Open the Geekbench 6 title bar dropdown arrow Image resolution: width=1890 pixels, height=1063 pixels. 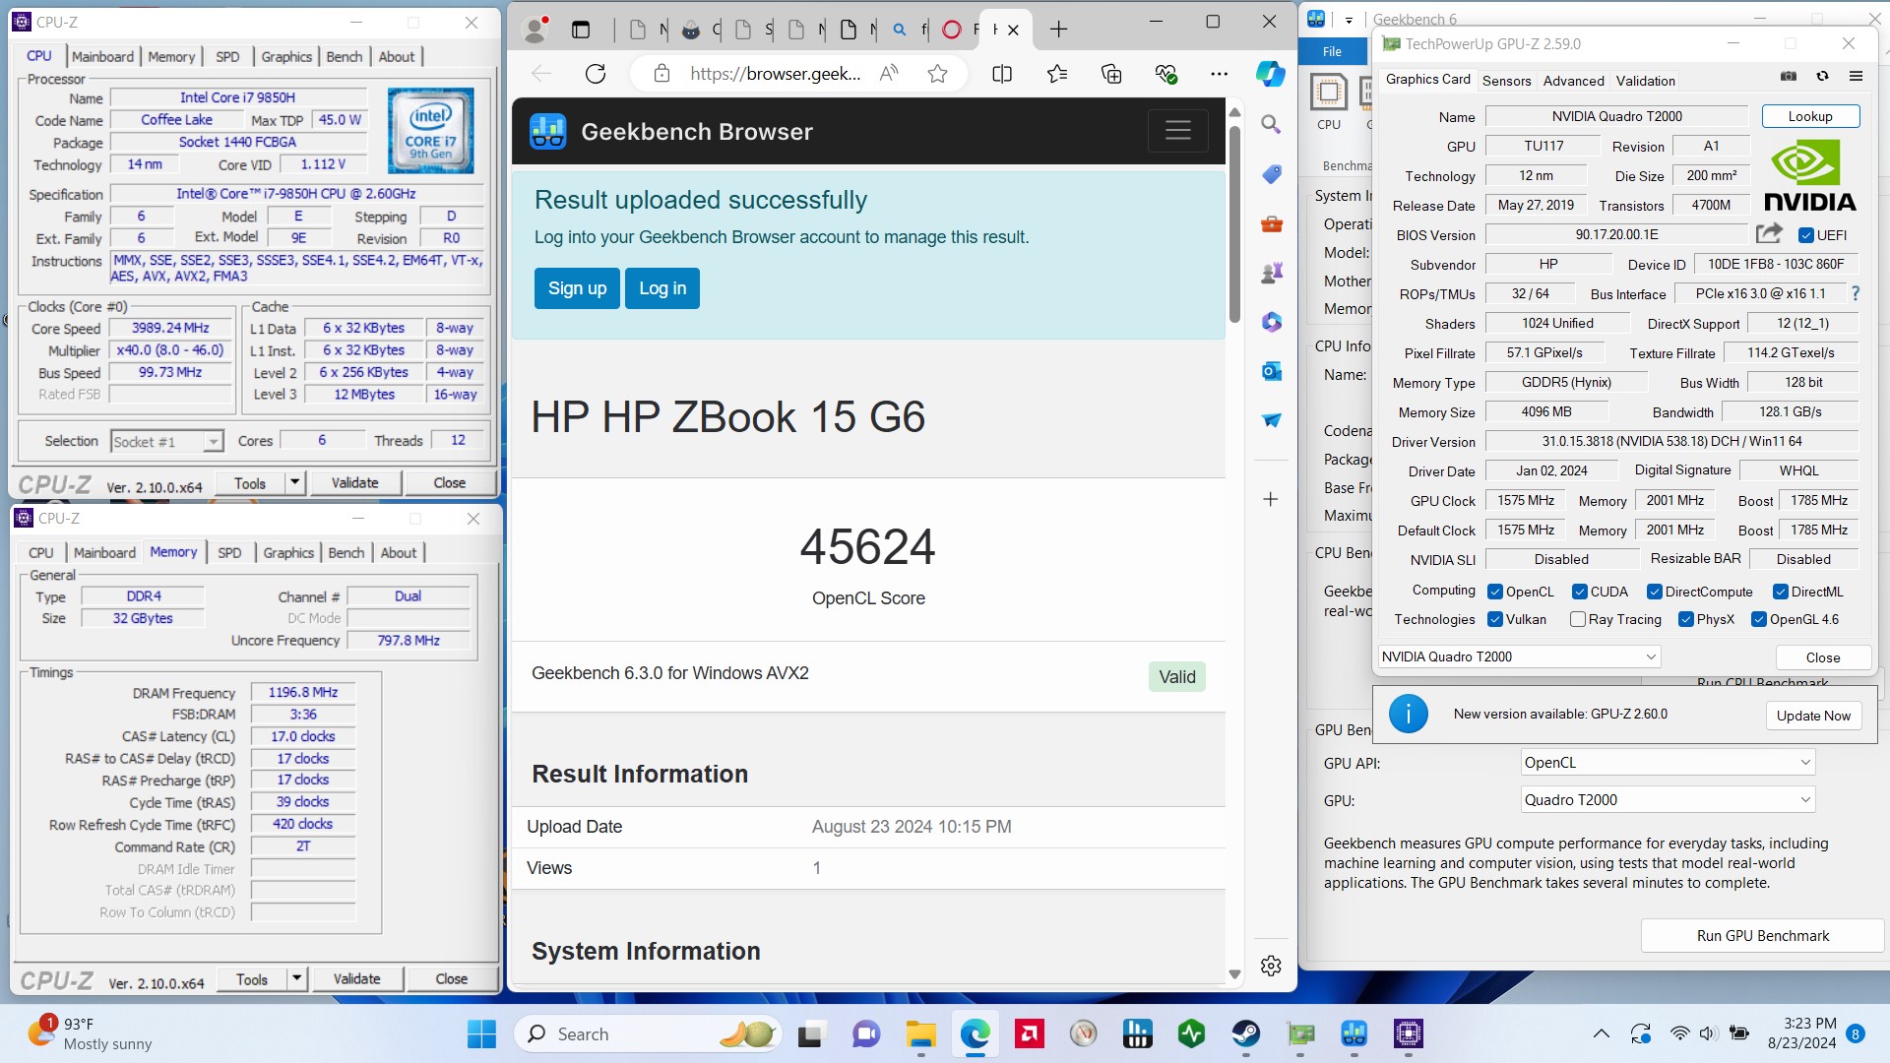tap(1349, 20)
